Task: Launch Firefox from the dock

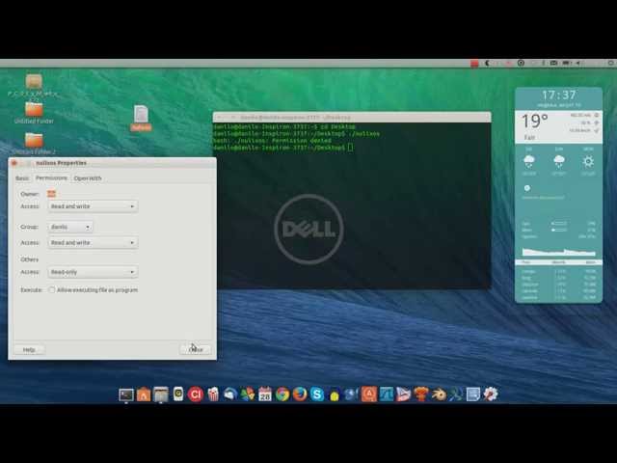Action: pyautogui.click(x=300, y=395)
